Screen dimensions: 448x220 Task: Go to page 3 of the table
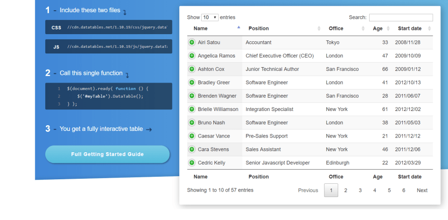(x=360, y=190)
